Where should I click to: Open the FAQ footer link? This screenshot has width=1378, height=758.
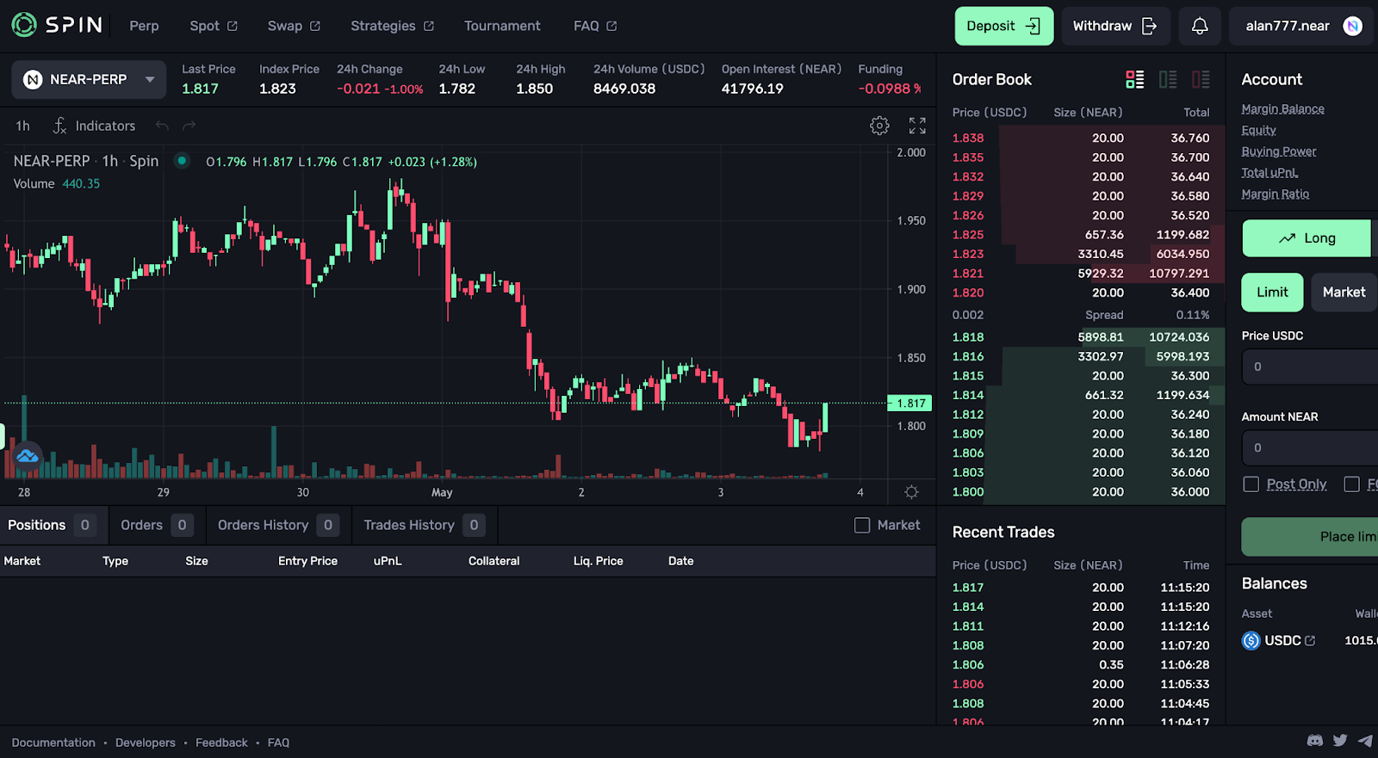click(278, 743)
